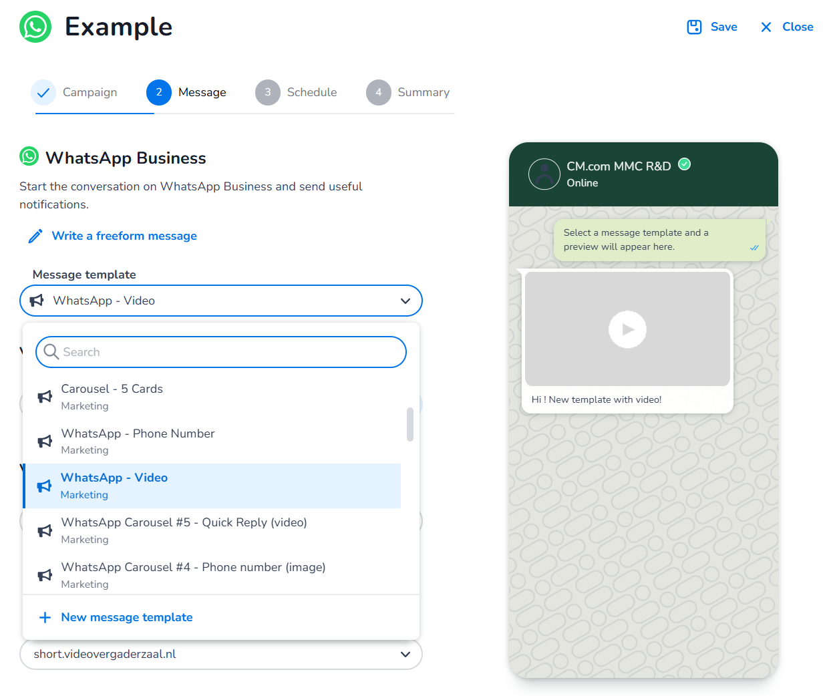Click the pencil icon for freeform message
The image size is (829, 696).
(35, 236)
